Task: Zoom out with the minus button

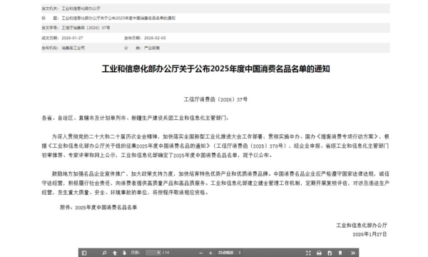Action: 201,253
